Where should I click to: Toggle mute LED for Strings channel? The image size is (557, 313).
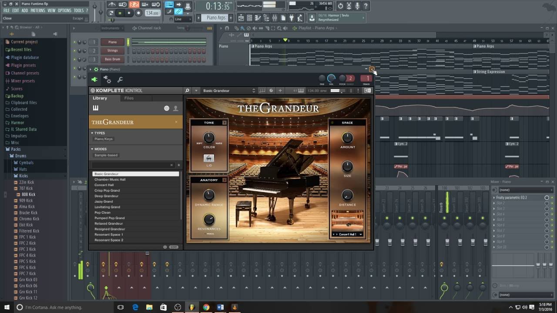[74, 51]
